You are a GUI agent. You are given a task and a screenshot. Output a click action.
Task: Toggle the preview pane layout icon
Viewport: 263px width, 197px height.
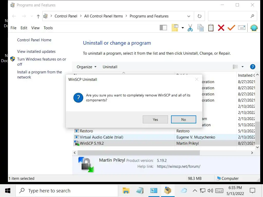click(x=163, y=28)
